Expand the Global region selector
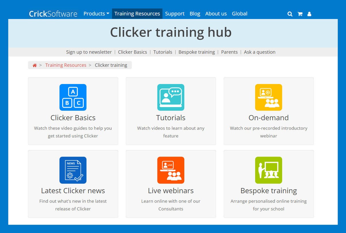This screenshot has height=233, width=346. point(240,14)
